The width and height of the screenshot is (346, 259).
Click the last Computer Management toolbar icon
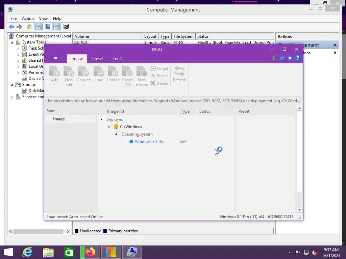coord(66,27)
